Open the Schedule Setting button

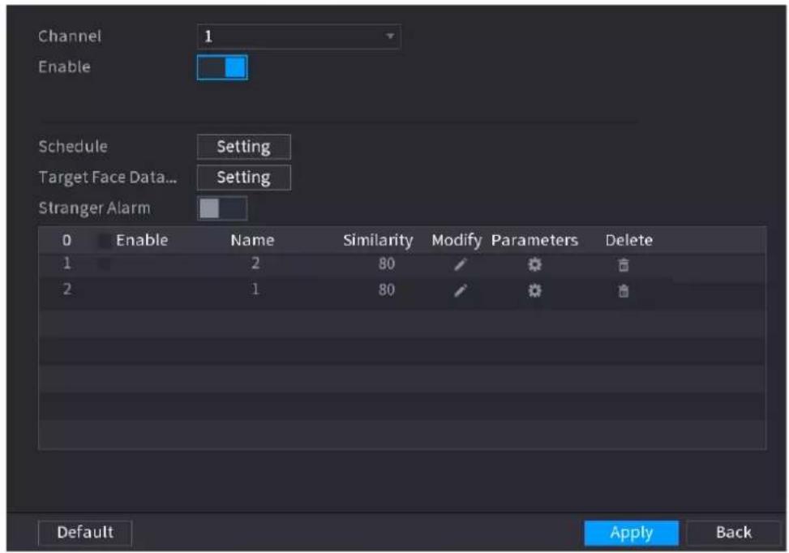pos(243,147)
